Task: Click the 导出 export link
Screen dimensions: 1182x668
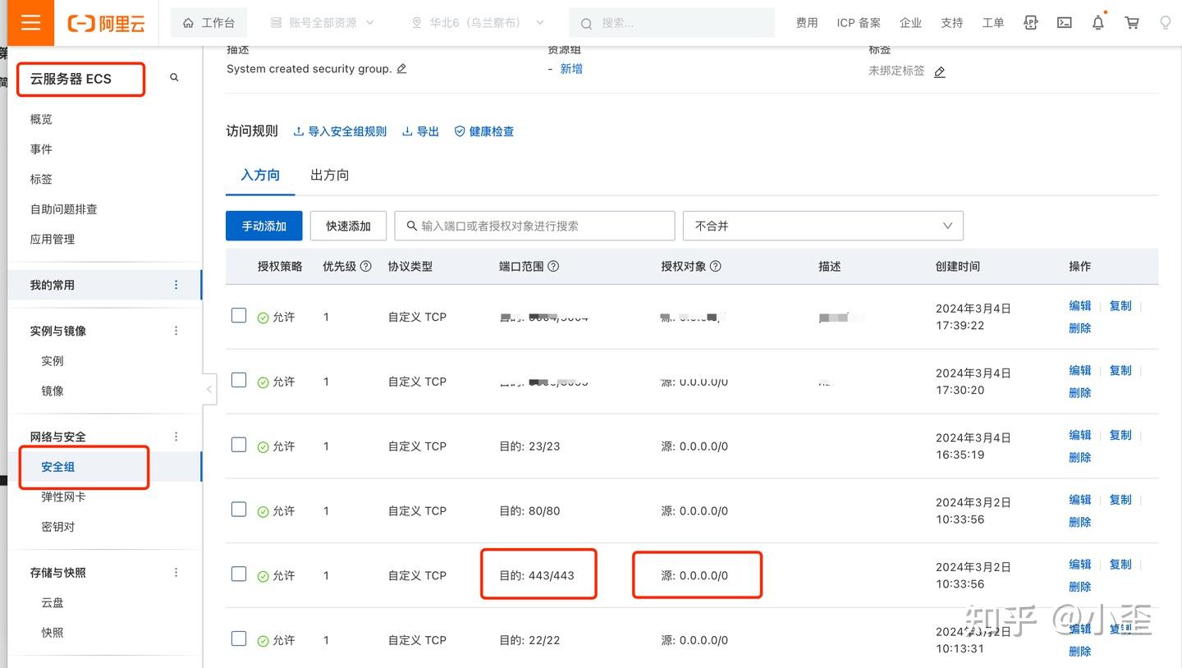Action: pos(420,131)
